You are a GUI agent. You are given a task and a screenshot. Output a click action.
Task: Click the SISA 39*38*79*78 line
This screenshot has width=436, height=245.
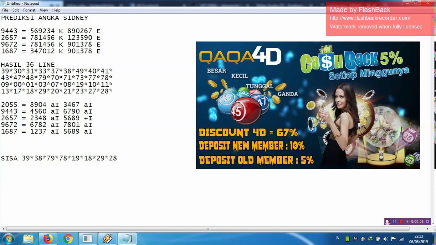[x=59, y=158]
